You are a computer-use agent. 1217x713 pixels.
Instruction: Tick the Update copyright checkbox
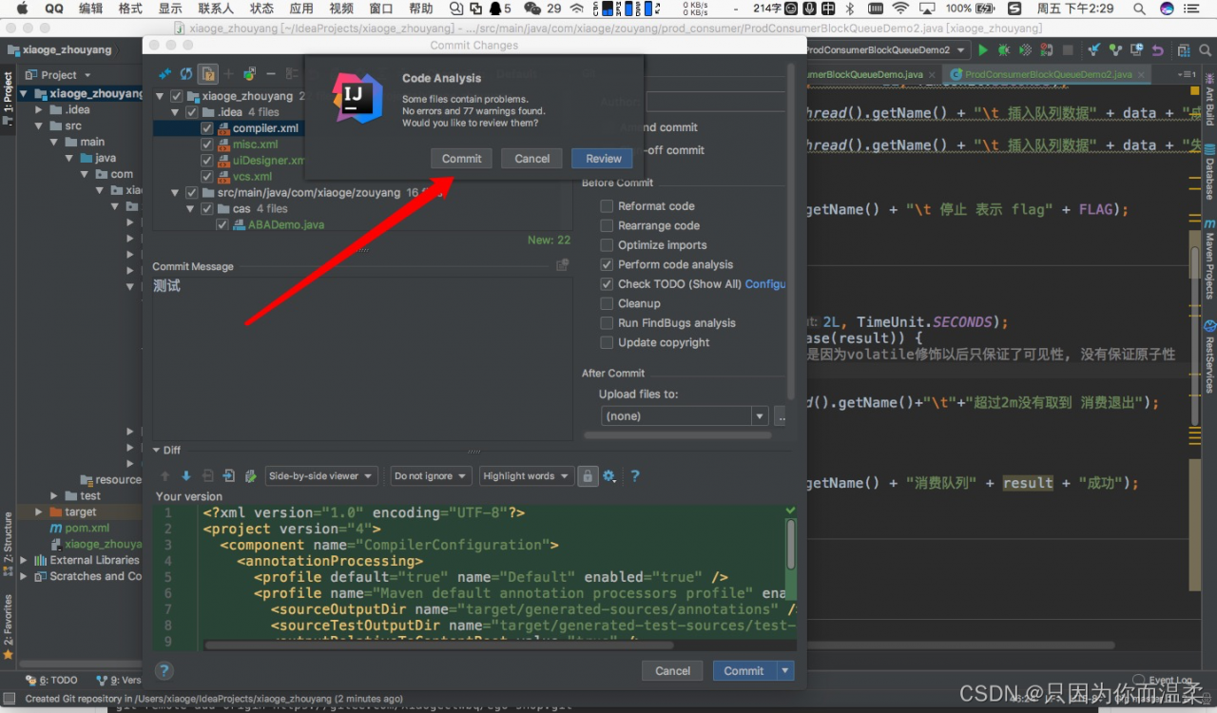[x=607, y=343]
